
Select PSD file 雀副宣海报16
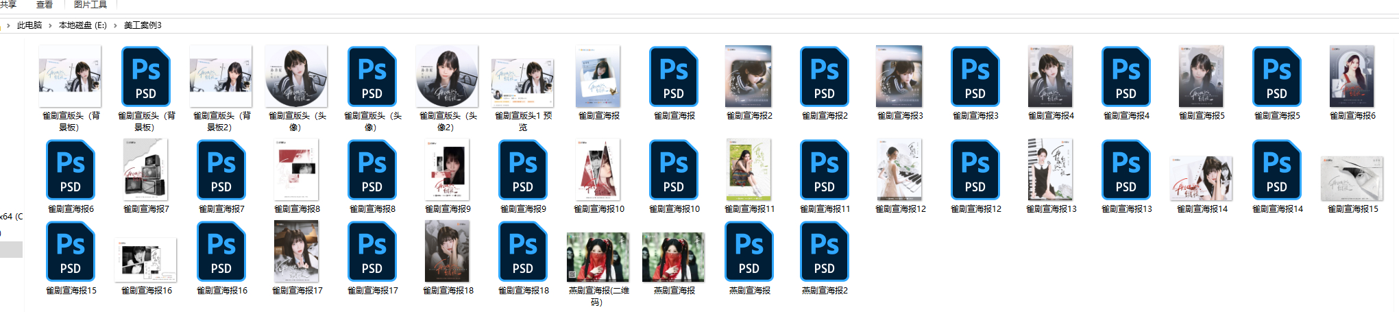point(221,251)
